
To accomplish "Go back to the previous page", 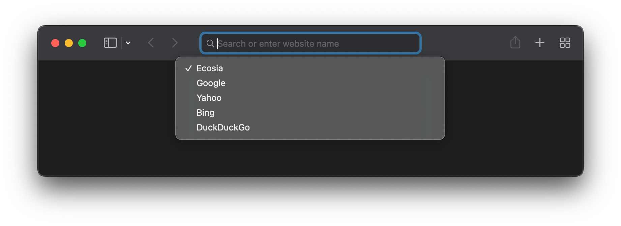I will pyautogui.click(x=151, y=43).
